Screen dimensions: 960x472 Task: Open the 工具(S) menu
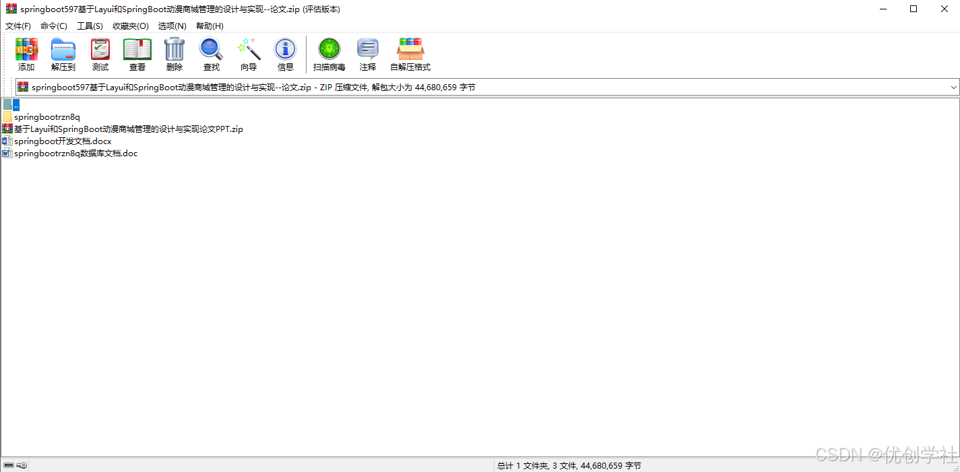tap(90, 26)
